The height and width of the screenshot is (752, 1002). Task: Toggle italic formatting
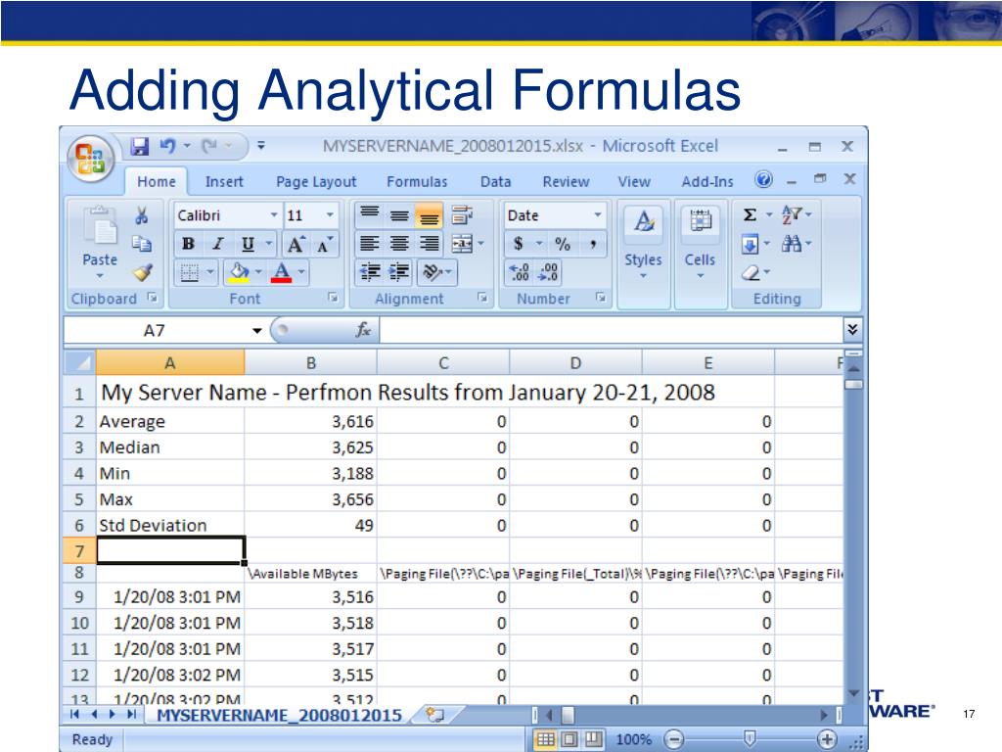218,244
